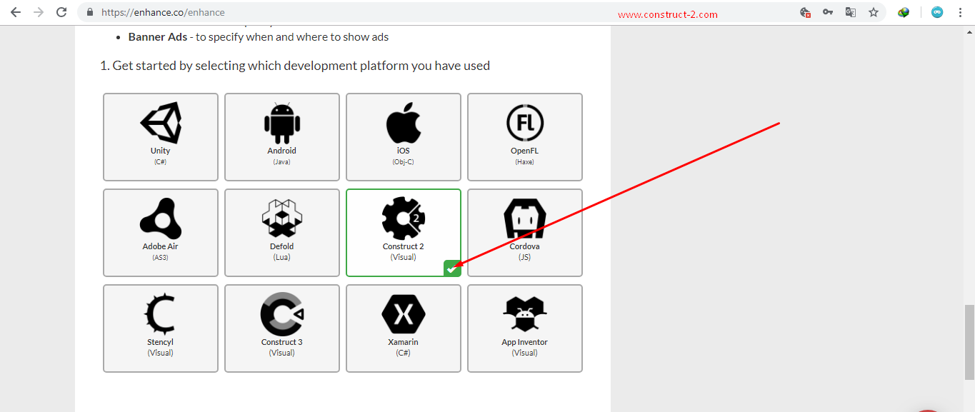975x412 pixels.
Task: Untick the green checkmark on Construct 2
Action: (x=451, y=268)
